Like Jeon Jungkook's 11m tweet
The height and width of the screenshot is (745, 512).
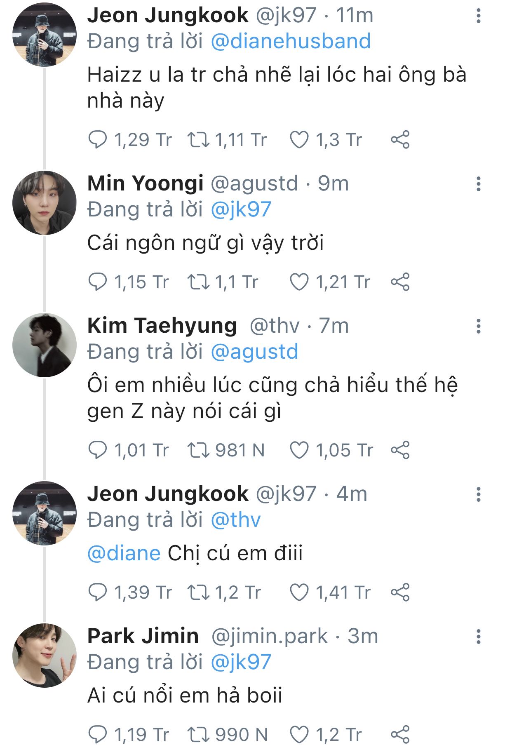pos(299,140)
